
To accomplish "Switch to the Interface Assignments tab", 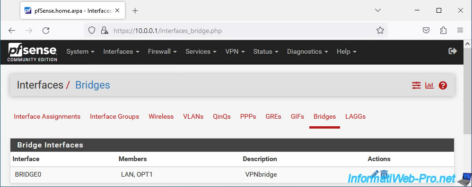I will (x=47, y=116).
